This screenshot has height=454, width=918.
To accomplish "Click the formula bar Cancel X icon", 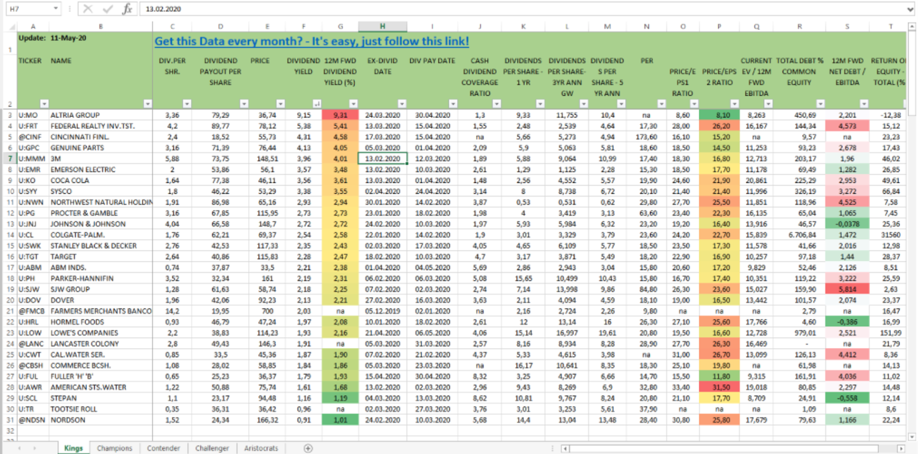I will tap(88, 9).
